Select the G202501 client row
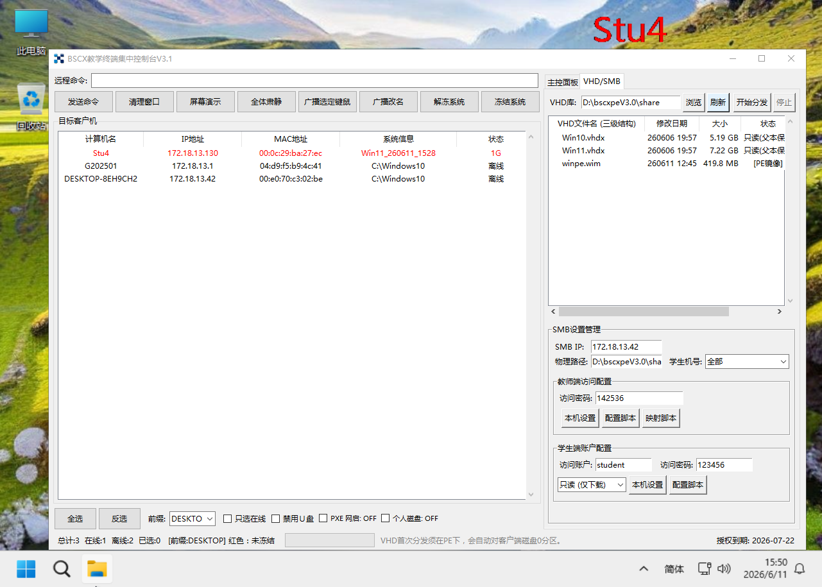Viewport: 822px width, 587px height. pos(292,166)
